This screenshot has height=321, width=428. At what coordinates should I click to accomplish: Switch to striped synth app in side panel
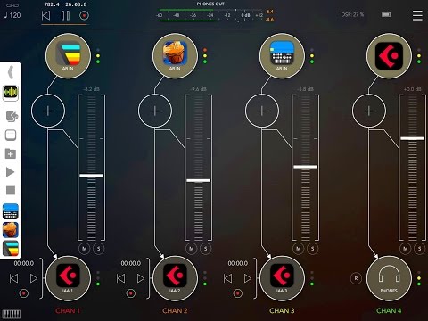(x=11, y=248)
